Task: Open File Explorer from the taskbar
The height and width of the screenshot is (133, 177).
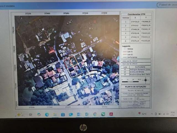Action: [55, 114]
